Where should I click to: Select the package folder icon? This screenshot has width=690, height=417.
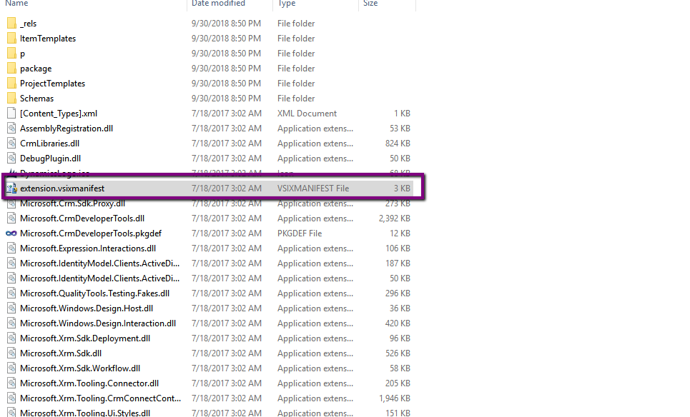point(11,68)
